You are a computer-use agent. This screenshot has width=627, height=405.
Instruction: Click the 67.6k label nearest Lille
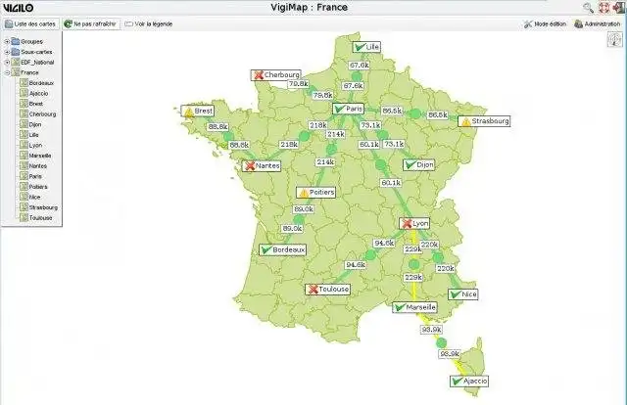click(360, 66)
